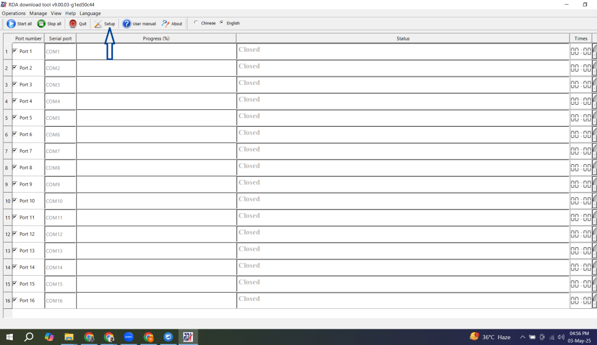
Task: Open the User manual help icon
Action: click(127, 24)
